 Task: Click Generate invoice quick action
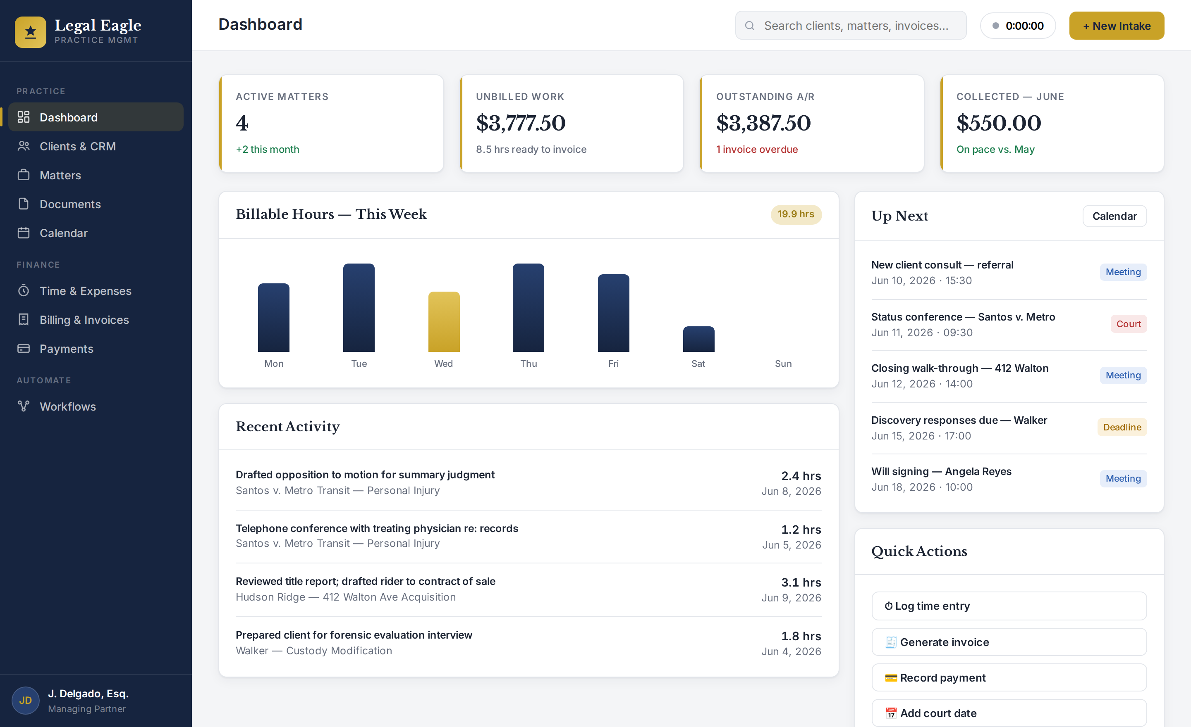(1009, 642)
